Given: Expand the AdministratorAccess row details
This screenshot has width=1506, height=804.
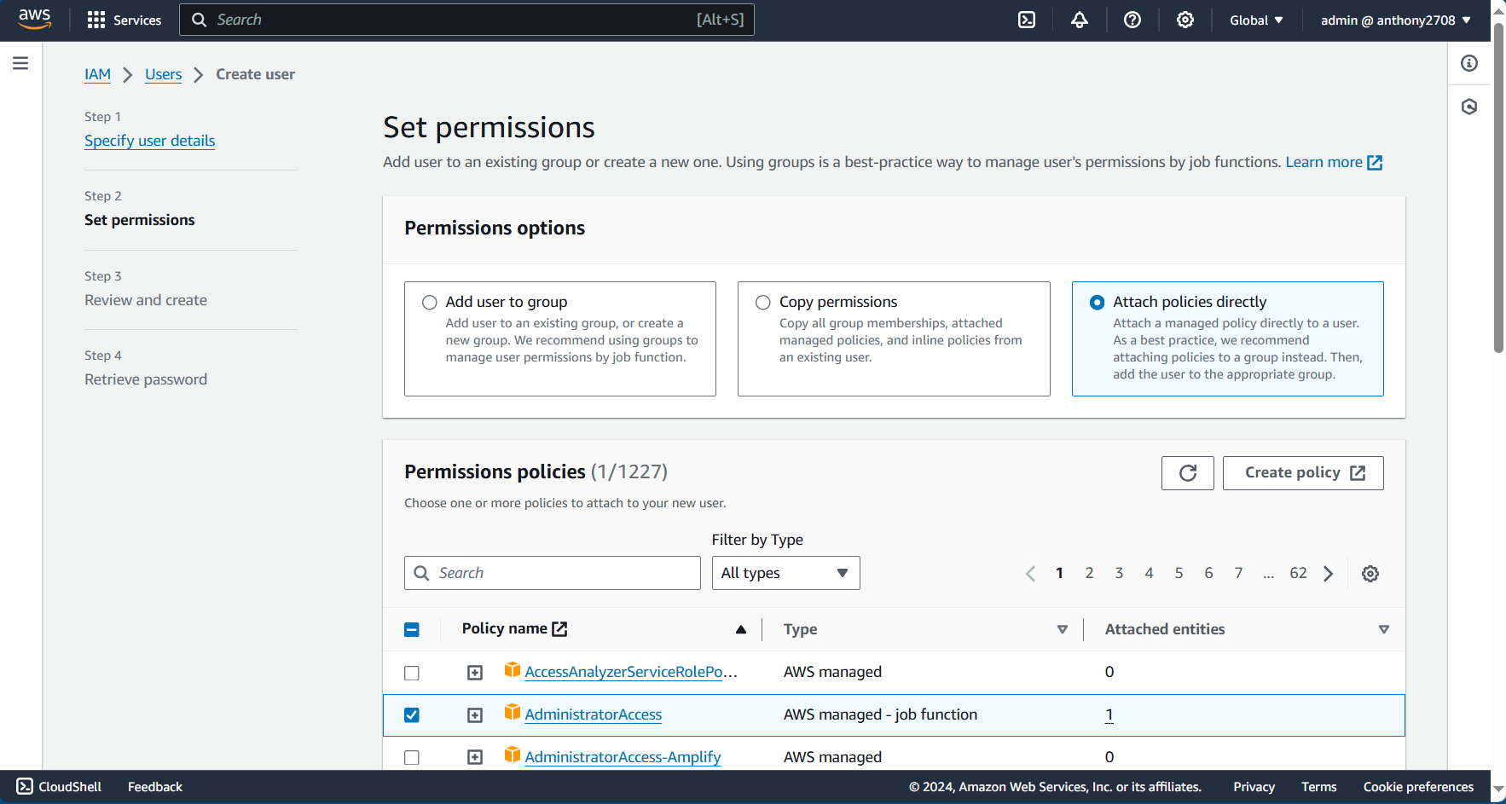Looking at the screenshot, I should click(x=475, y=715).
